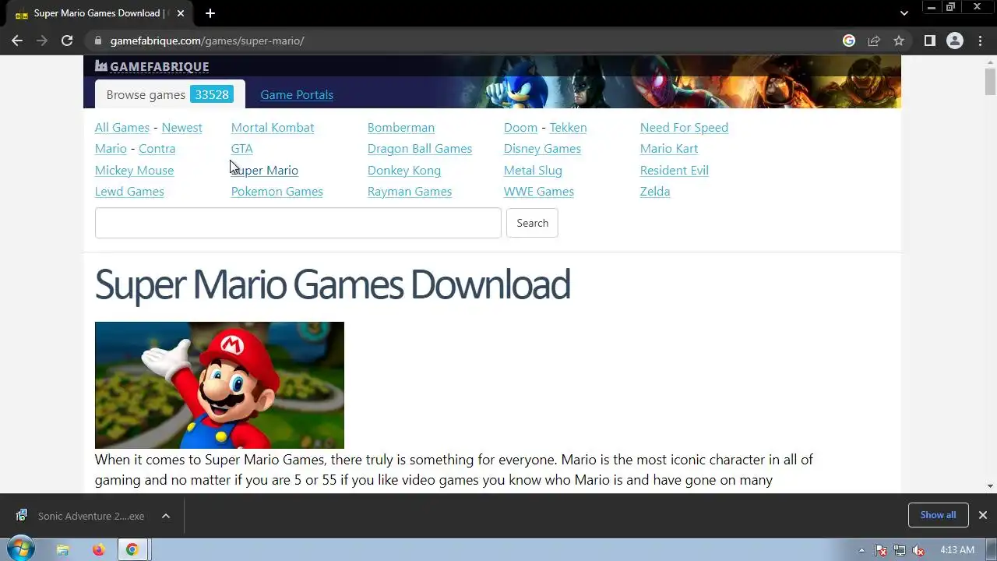Open the GTA link

241,149
